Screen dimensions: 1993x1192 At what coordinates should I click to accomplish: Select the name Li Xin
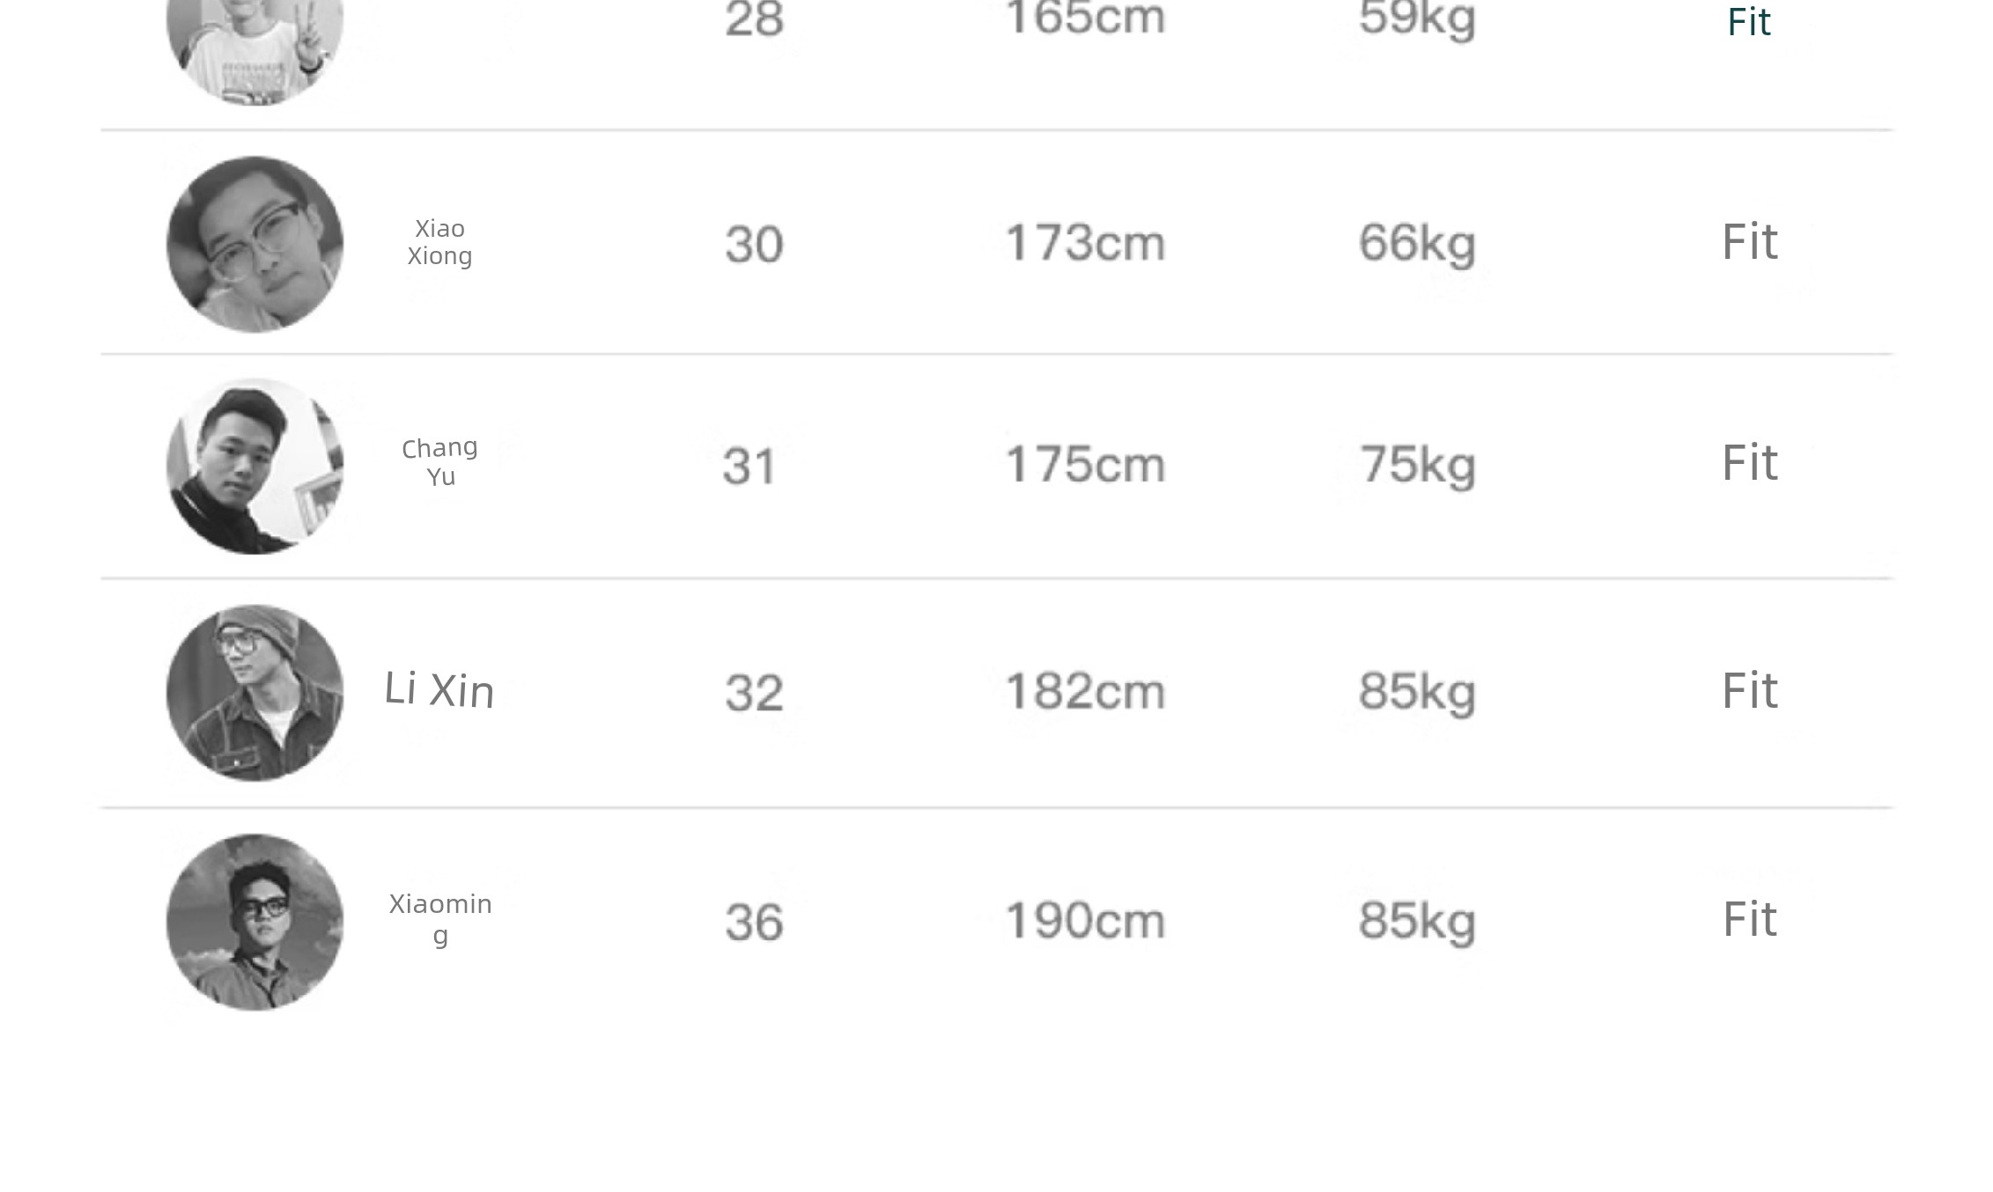coord(439,689)
